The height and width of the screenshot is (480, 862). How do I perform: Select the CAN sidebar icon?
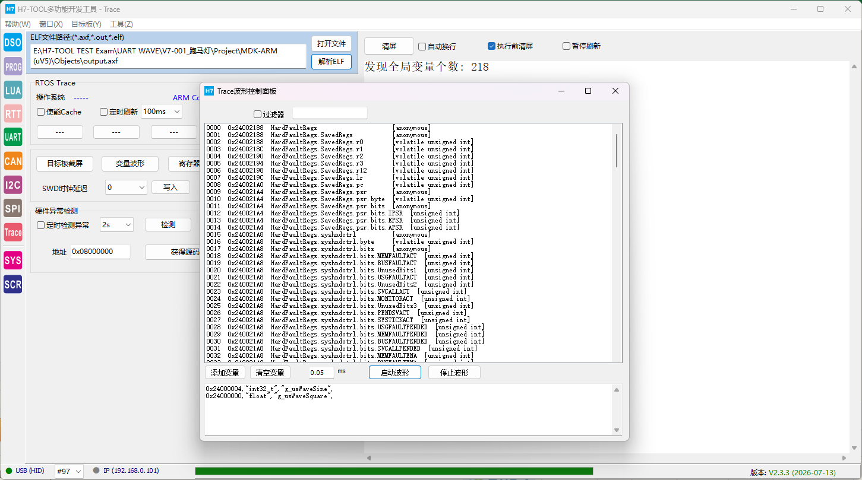click(x=13, y=161)
